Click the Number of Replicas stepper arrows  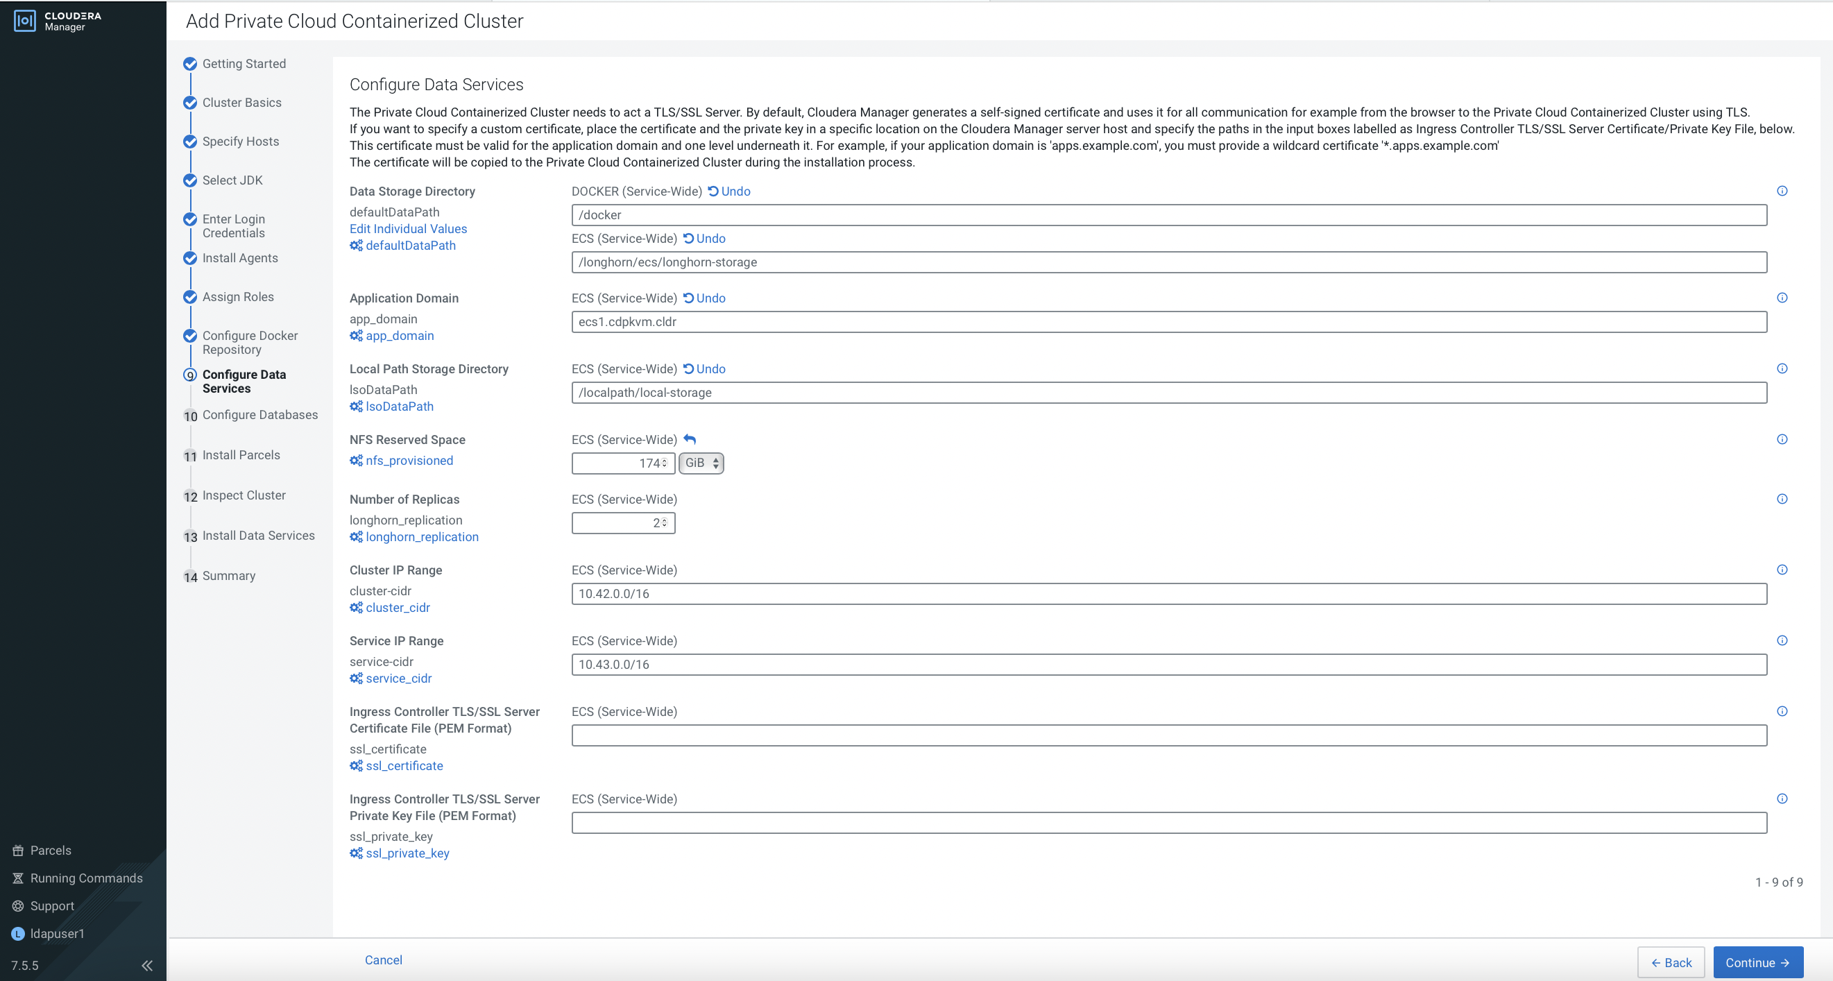tap(664, 523)
